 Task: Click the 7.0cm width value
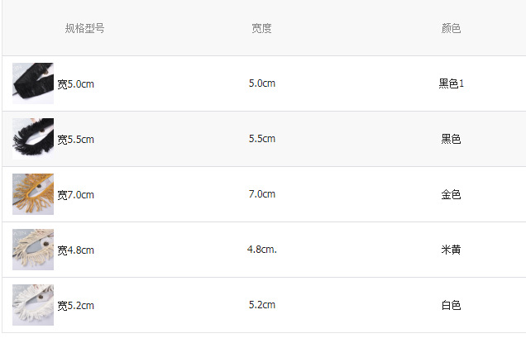click(x=261, y=193)
